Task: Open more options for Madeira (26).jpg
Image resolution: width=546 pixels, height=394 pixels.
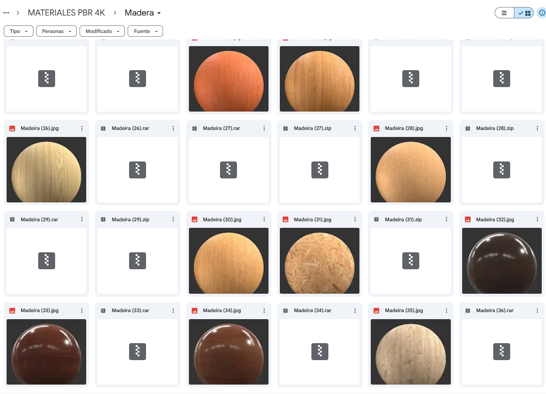Action: point(81,128)
